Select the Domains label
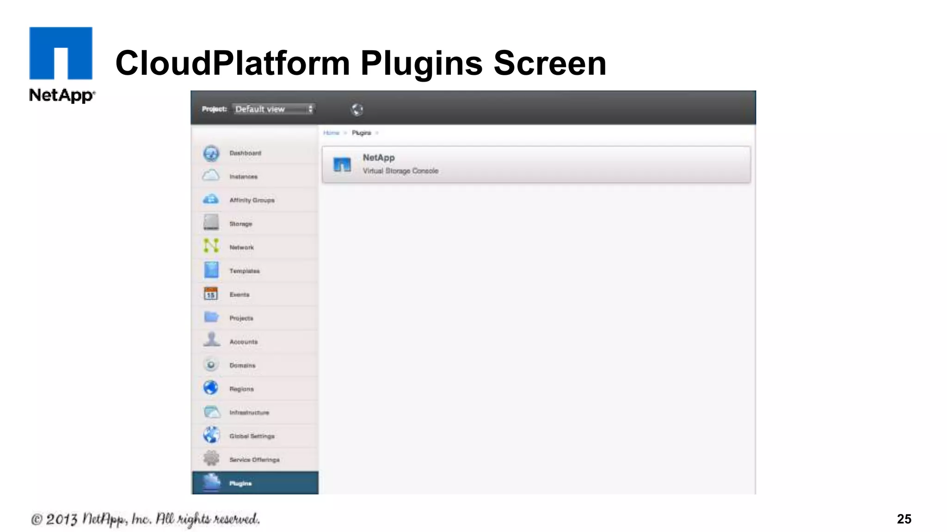Image resolution: width=947 pixels, height=532 pixels. point(242,365)
